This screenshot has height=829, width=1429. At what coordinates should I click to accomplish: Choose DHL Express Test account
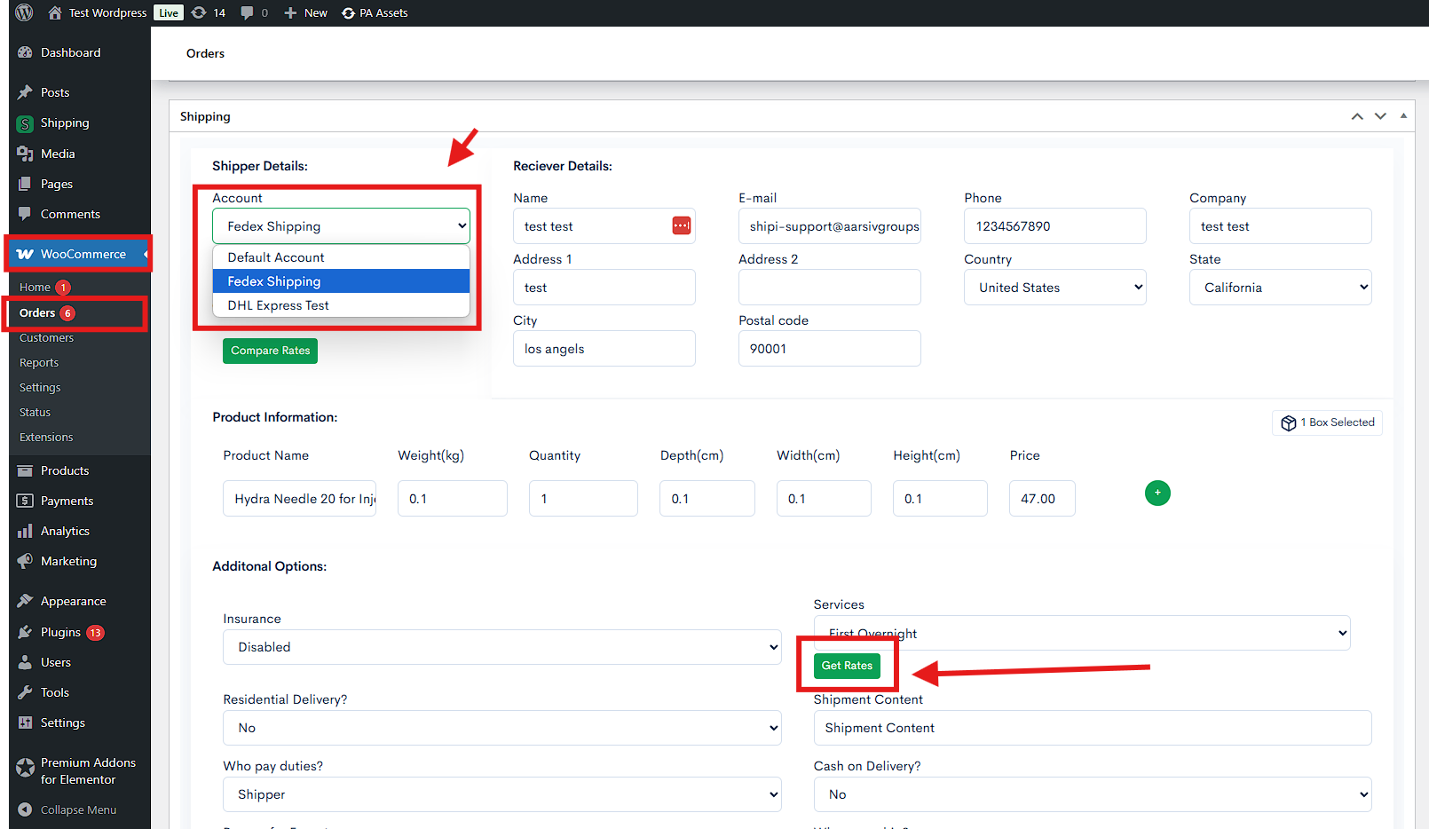341,305
